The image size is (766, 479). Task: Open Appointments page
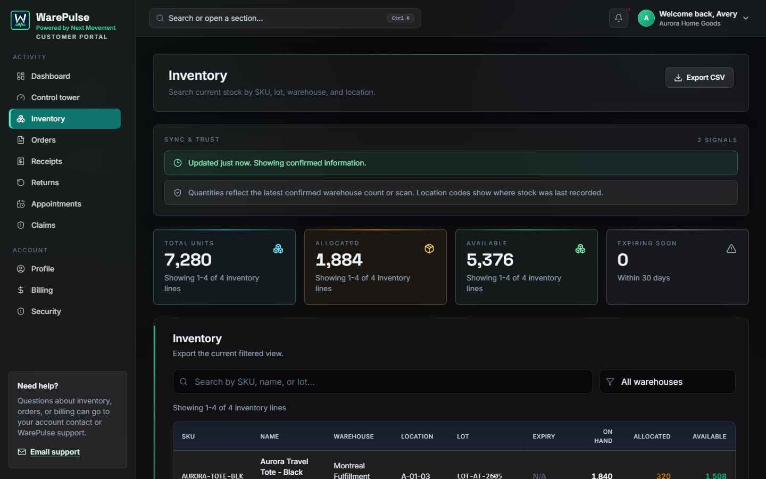[65, 204]
